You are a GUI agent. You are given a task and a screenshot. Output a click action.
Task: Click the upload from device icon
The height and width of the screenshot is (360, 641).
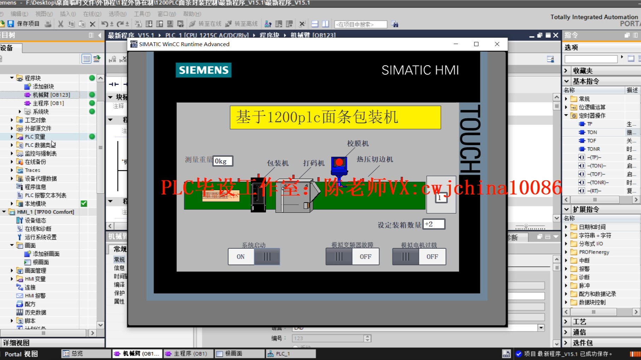point(160,24)
